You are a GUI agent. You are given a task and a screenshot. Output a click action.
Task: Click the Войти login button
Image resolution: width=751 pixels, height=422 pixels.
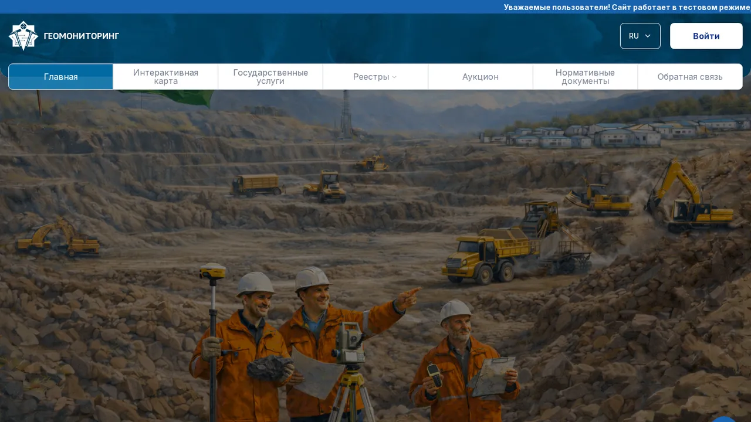point(706,36)
